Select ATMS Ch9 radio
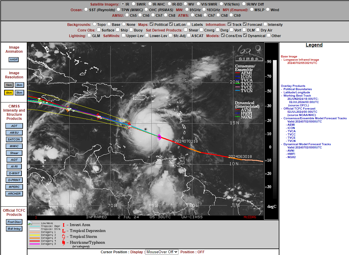This screenshot has width=349, height=255. pyautogui.click(x=231, y=15)
